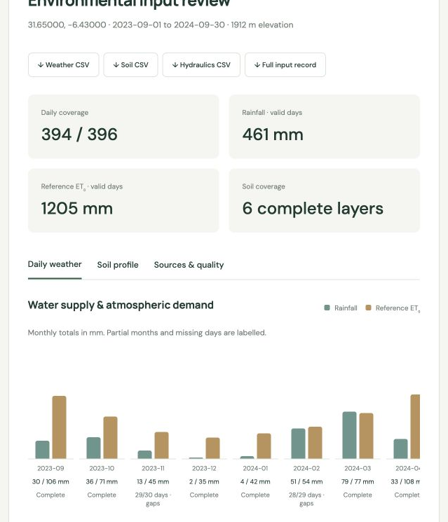The width and height of the screenshot is (448, 522).
Task: Open the Soil profile tab
Action: pos(118,265)
